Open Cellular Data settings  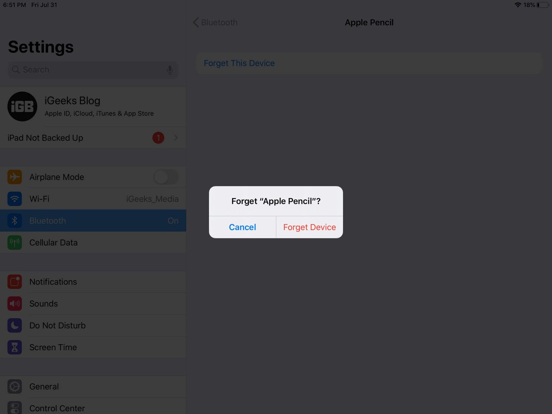tap(93, 243)
